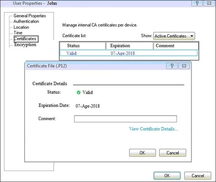Image resolution: width=216 pixels, height=182 pixels.
Task: Open the Encryption tree item
Action: point(25,44)
